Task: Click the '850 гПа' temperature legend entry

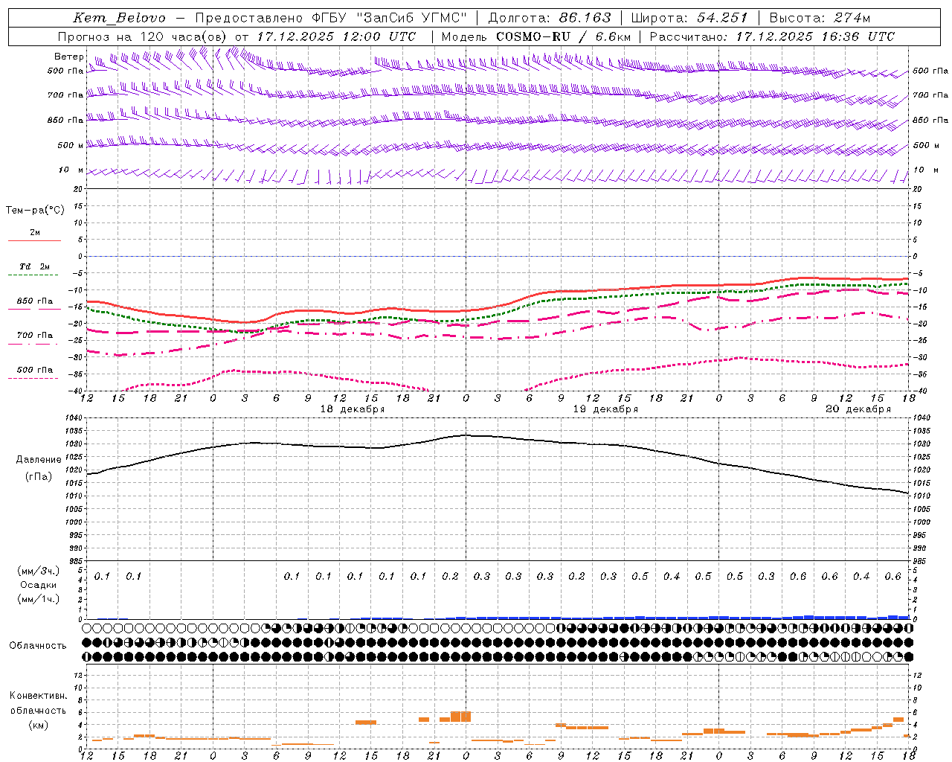Action: pos(35,301)
